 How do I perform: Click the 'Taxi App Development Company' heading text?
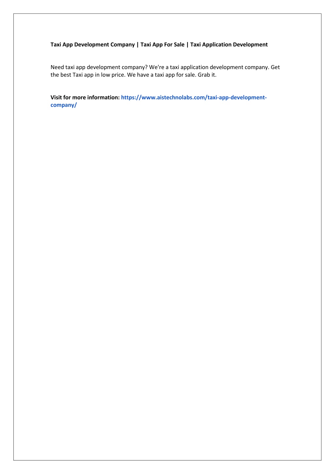tap(93, 45)
